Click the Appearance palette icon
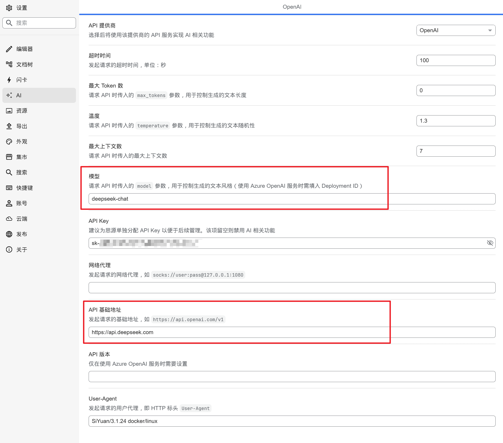Image resolution: width=503 pixels, height=443 pixels. 9,142
